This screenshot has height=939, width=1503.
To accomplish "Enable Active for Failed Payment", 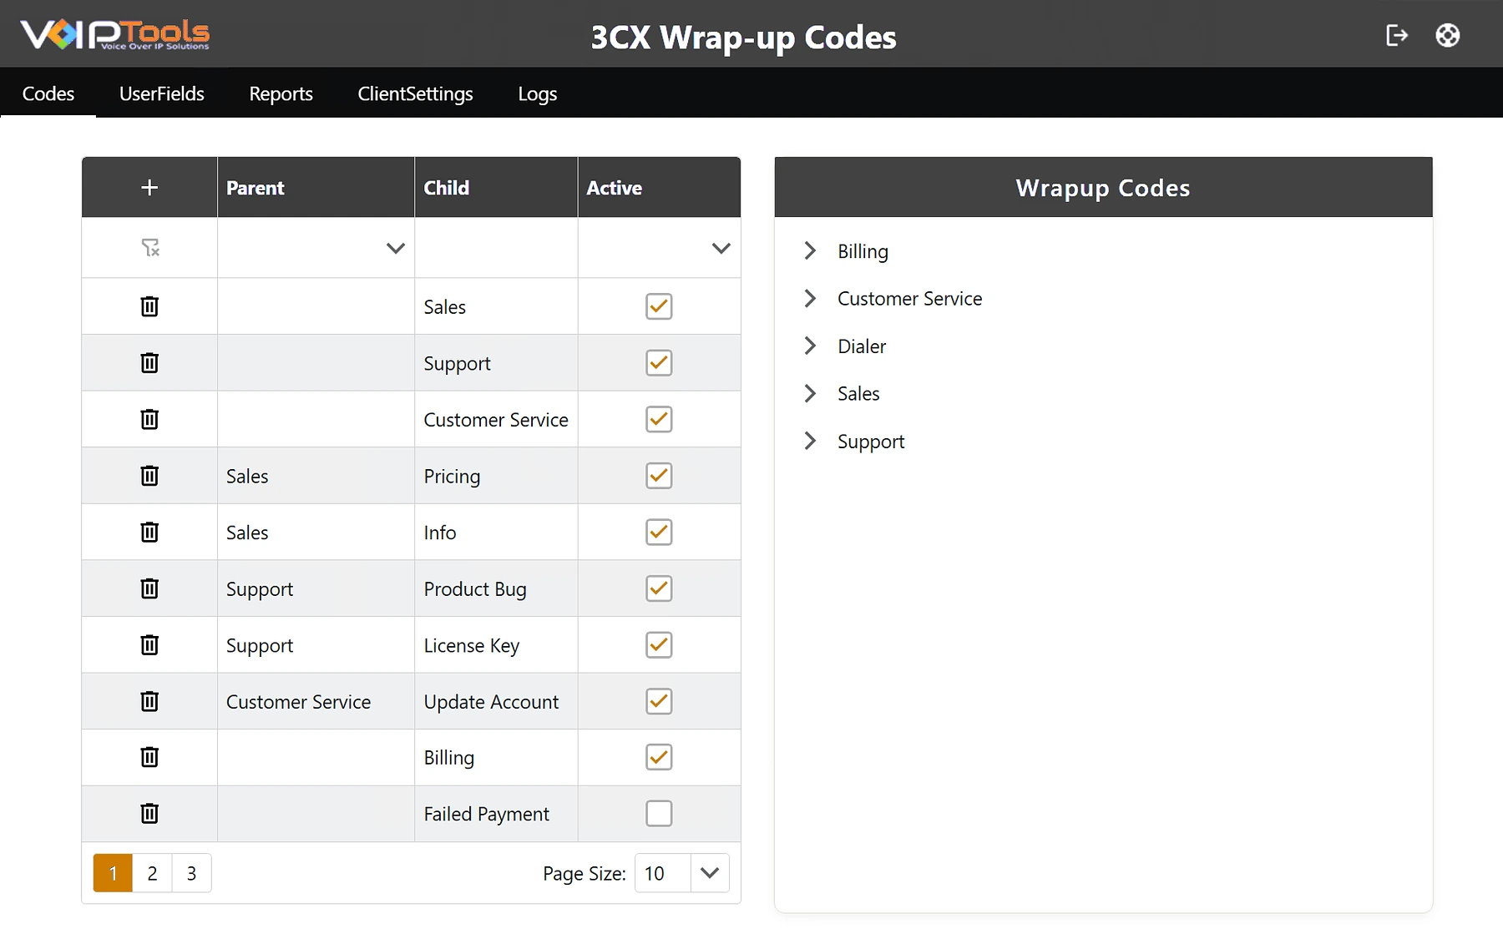I will [659, 814].
